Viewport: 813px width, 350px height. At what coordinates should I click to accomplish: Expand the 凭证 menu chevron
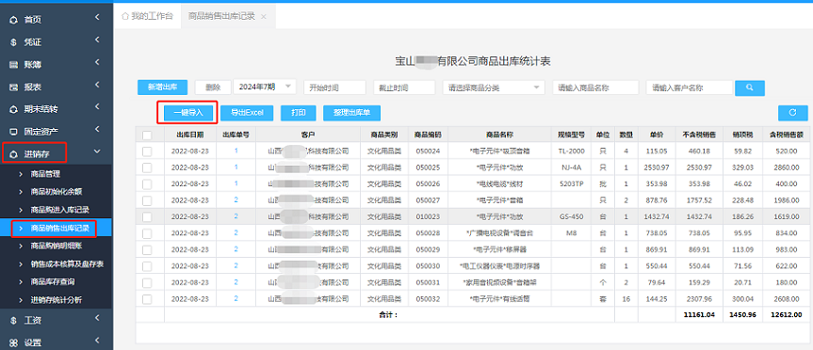97,40
